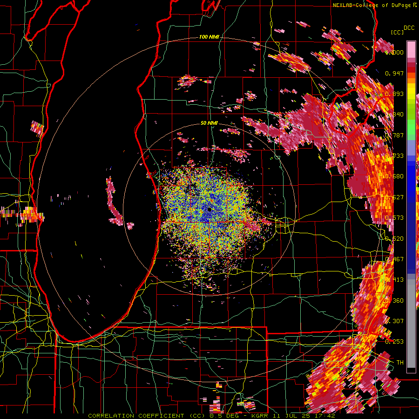Click the 0.680 scale value

[394, 176]
